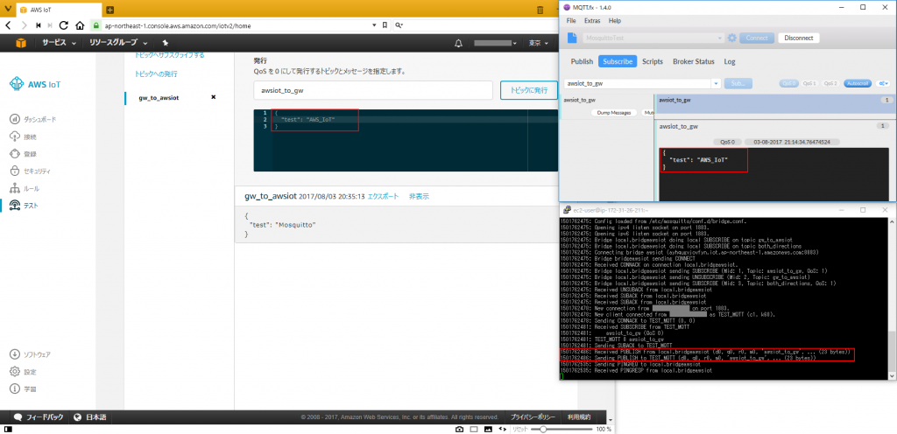Viewport: 897px width, 434px height.
Task: Open the 東京 region dropdown
Action: pos(538,43)
